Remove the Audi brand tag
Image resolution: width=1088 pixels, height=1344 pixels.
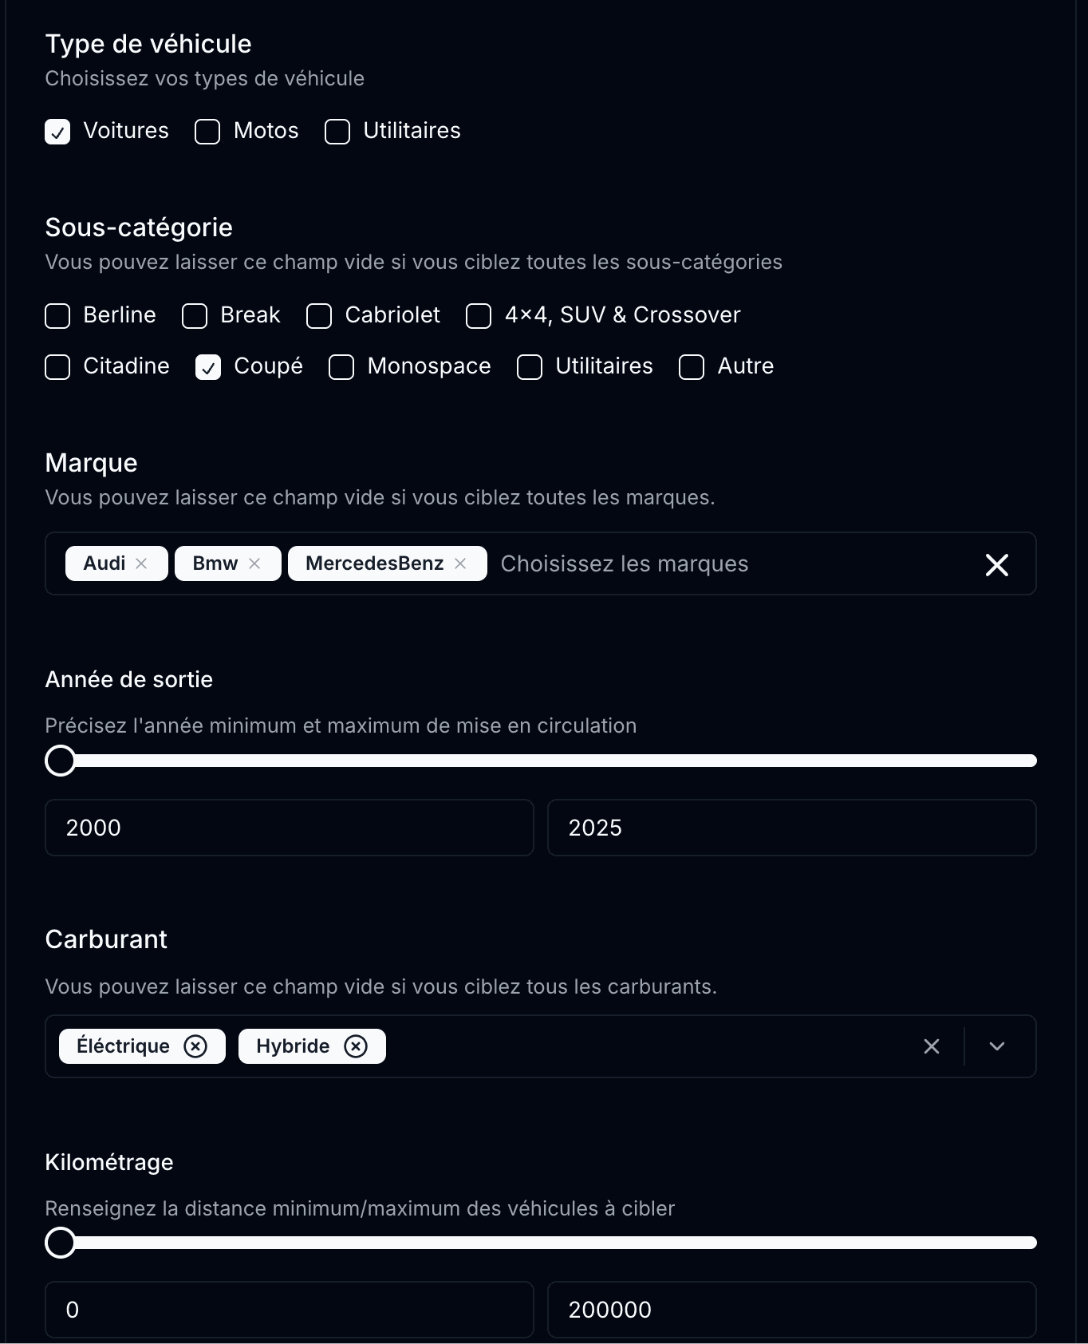143,563
